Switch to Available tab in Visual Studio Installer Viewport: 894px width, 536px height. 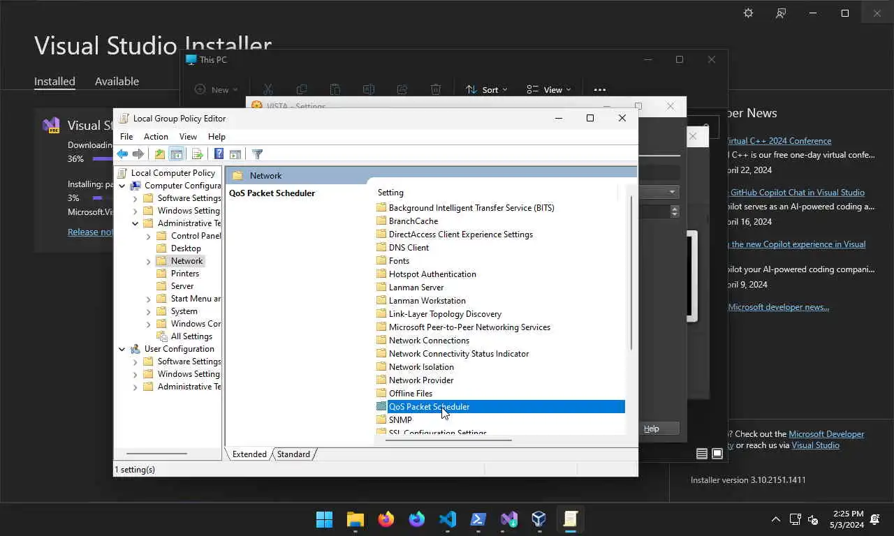[117, 81]
